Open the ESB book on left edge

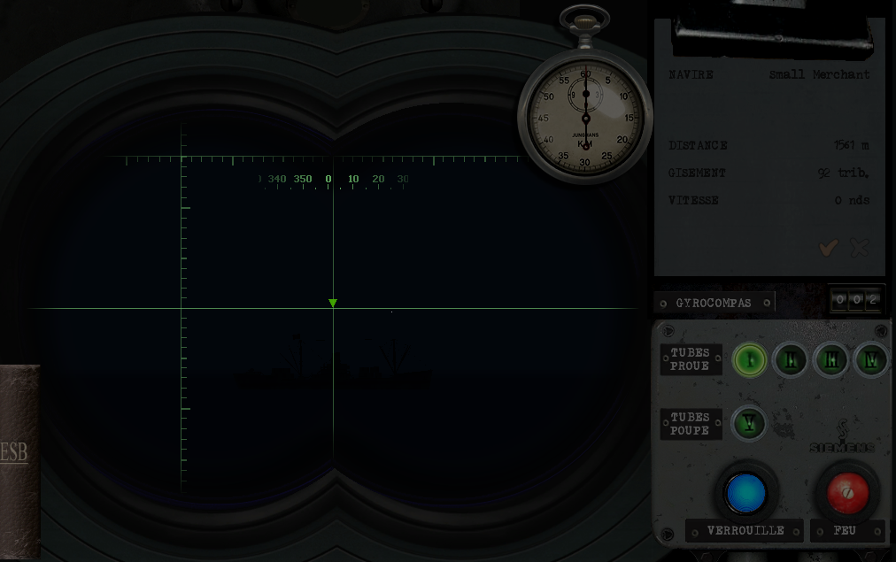[18, 458]
